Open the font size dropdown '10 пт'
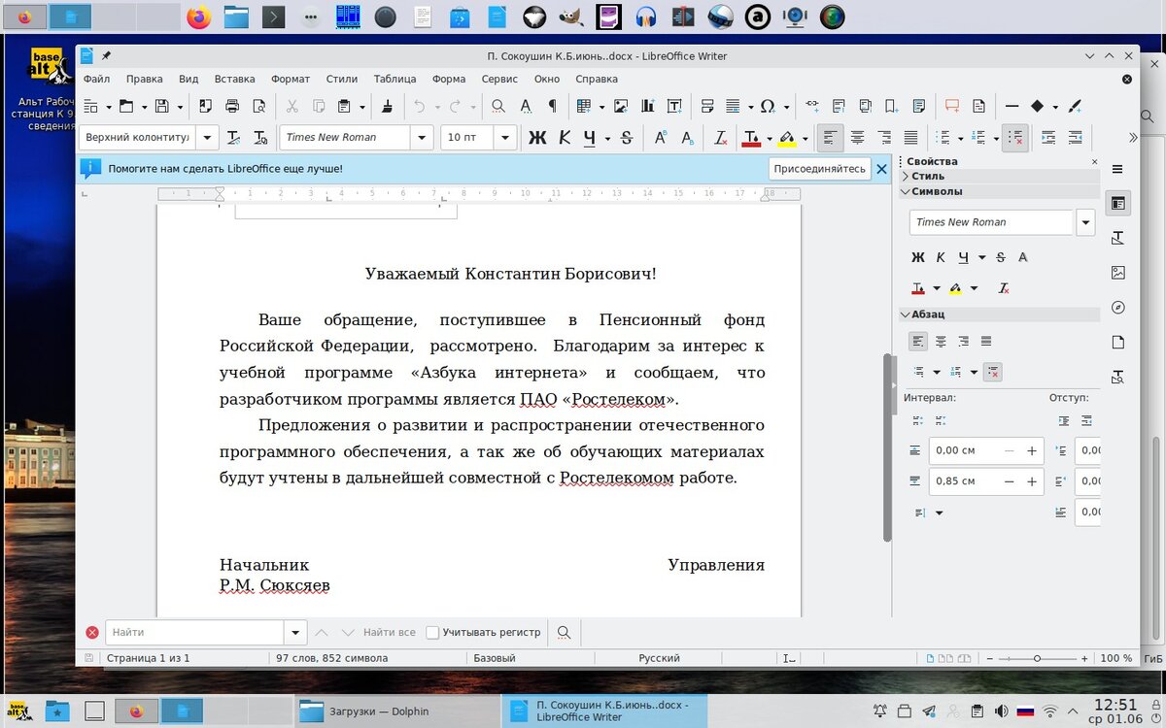The image size is (1166, 728). pyautogui.click(x=505, y=138)
